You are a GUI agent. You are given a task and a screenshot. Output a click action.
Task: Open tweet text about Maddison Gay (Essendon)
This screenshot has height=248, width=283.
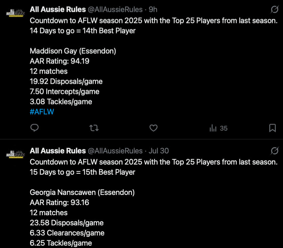73,51
